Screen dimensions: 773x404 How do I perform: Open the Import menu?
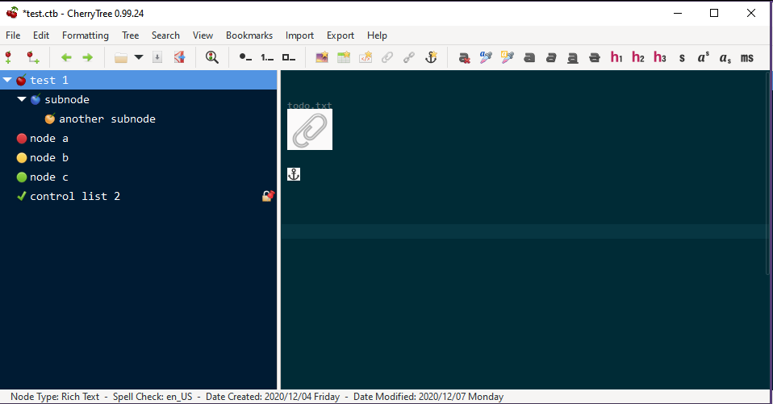[299, 35]
